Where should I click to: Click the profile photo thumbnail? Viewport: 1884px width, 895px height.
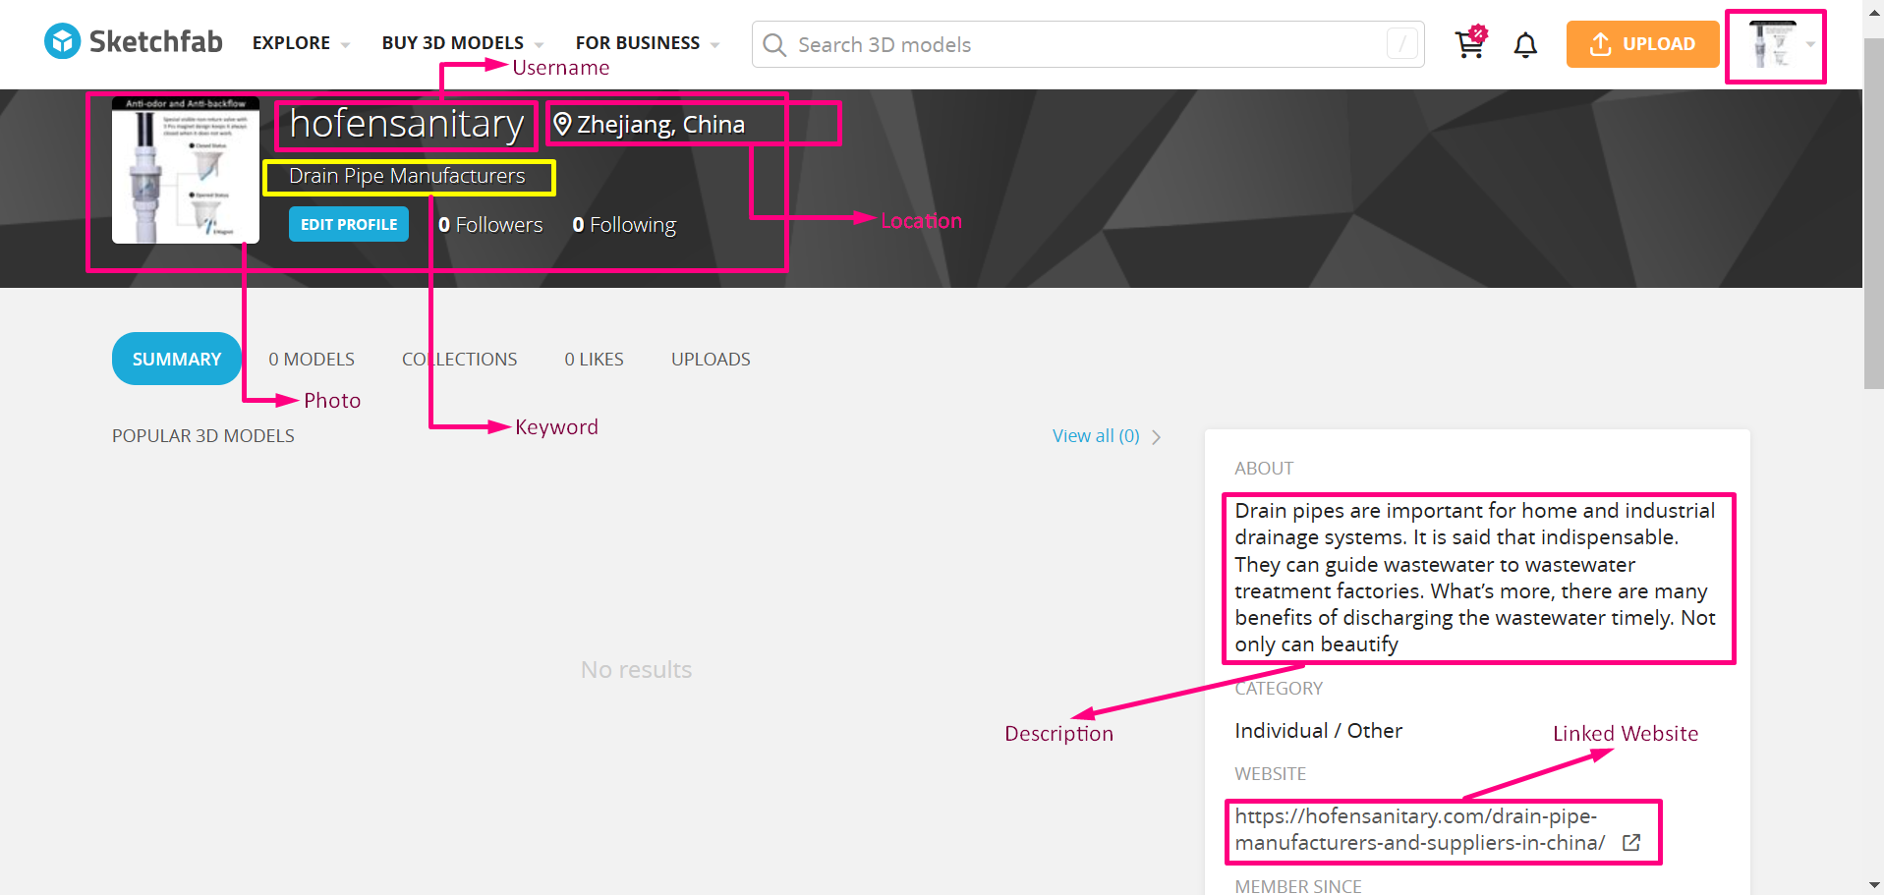click(186, 170)
